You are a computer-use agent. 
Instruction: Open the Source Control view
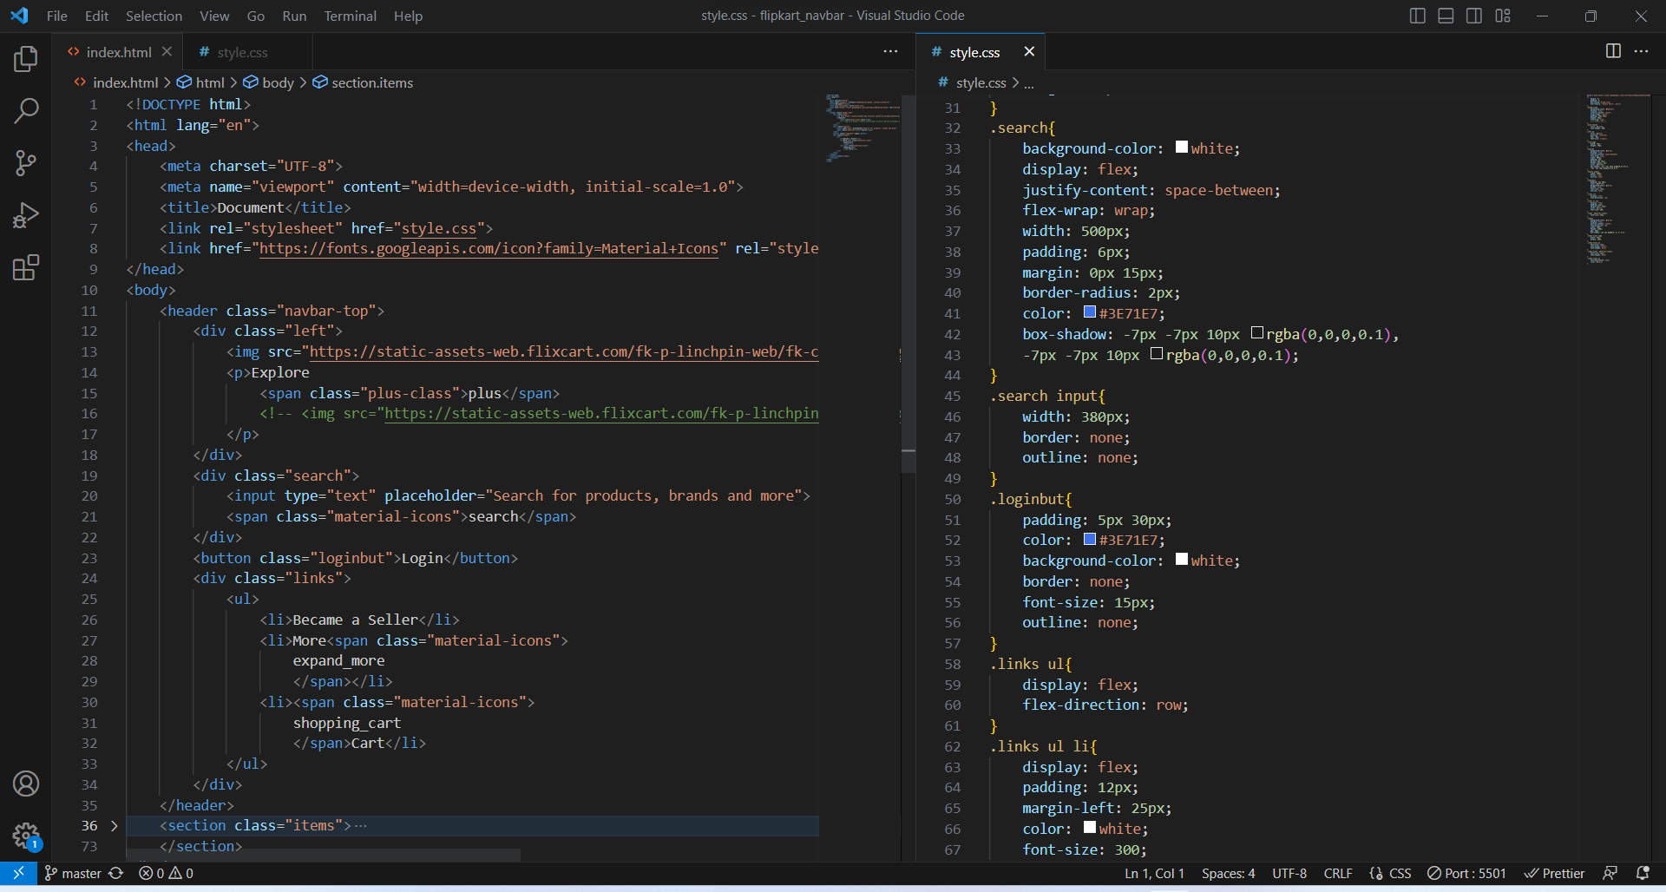tap(26, 163)
